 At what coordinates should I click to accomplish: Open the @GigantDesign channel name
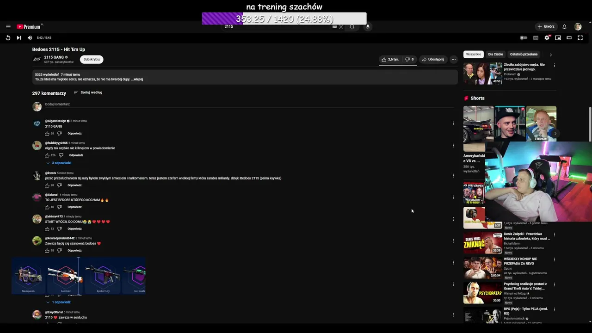point(55,121)
